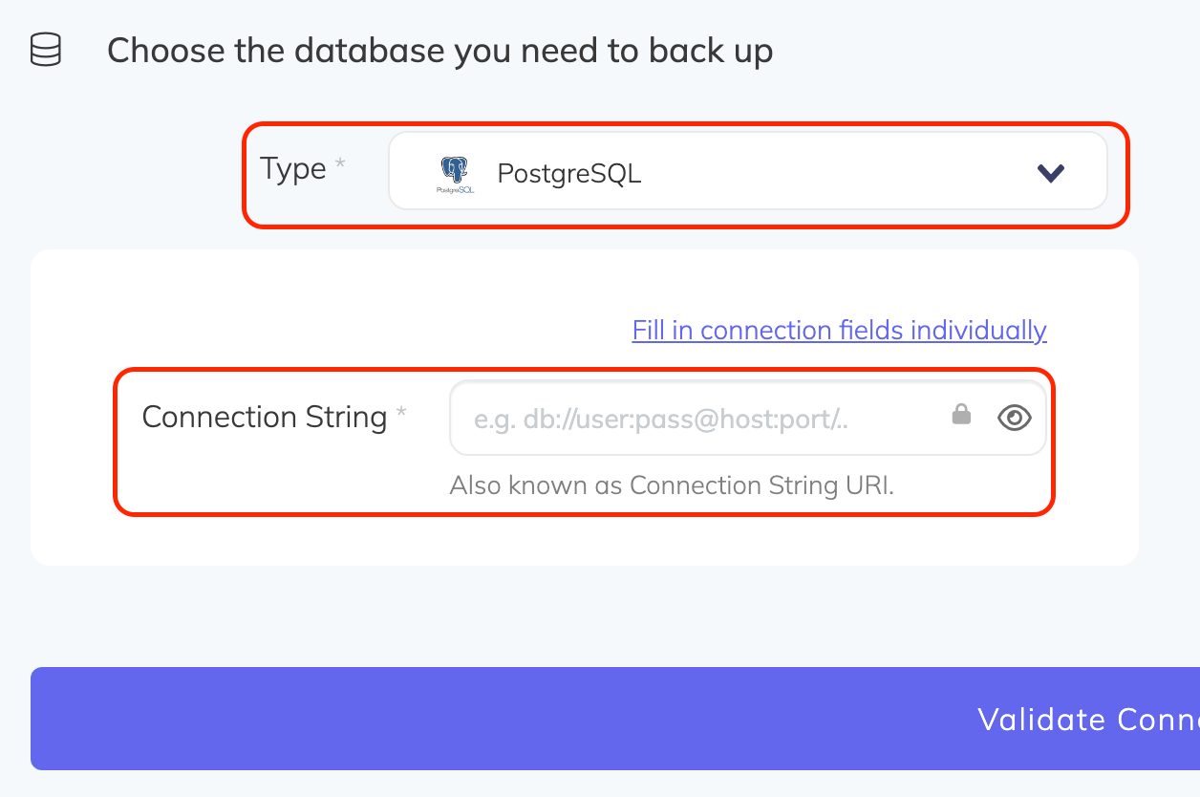Click the database cylinder icon beside the heading

click(43, 50)
